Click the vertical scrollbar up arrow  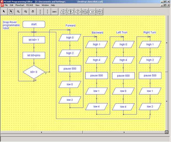[x=167, y=43]
